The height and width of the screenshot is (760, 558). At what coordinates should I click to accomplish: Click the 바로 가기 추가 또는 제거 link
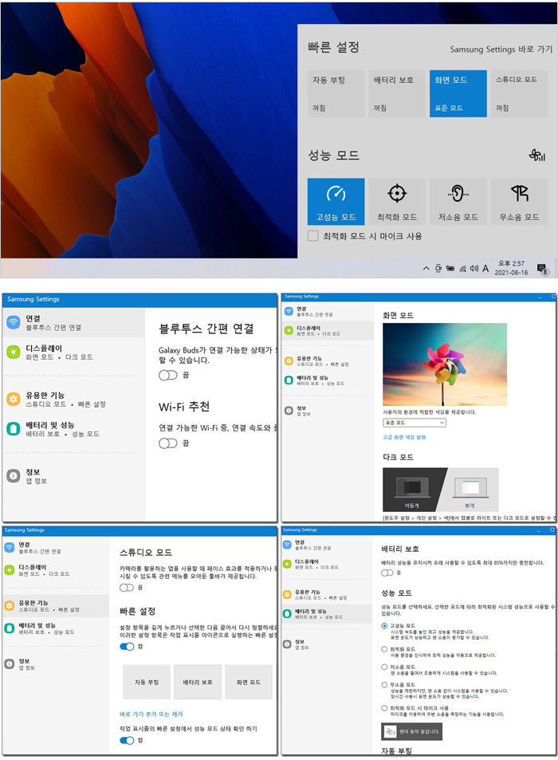[x=151, y=714]
